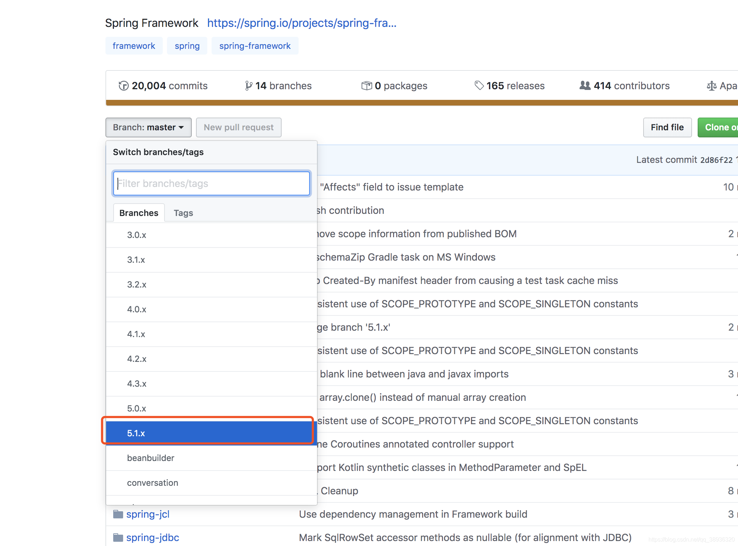The width and height of the screenshot is (738, 546).
Task: Click the New pull request button
Action: [238, 127]
